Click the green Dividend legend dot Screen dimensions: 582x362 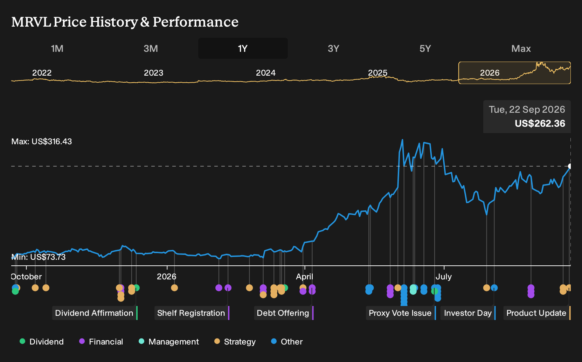click(x=22, y=341)
